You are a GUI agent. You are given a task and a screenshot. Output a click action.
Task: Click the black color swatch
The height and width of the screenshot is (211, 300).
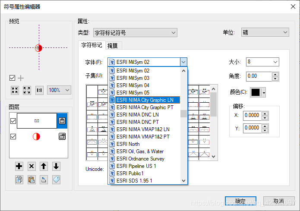coord(256,93)
